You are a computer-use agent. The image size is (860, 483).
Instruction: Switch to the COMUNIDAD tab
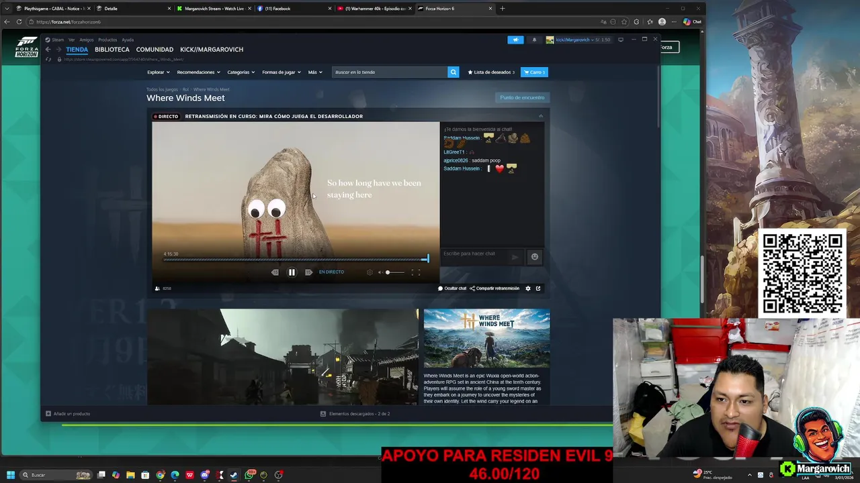click(x=155, y=50)
